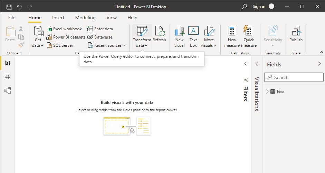Click the Refresh data button
Viewport: 325px width, 173px height.
pos(159,34)
